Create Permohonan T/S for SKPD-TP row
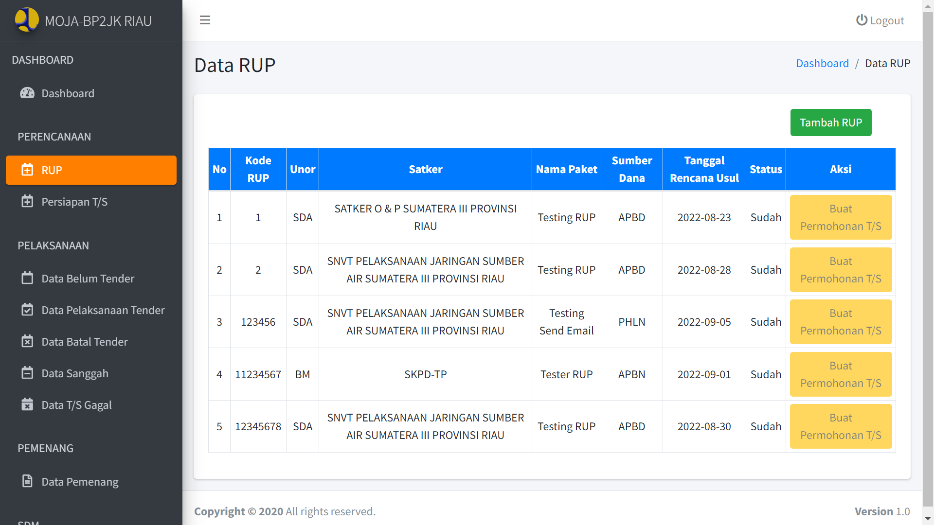This screenshot has width=934, height=525. coord(841,374)
